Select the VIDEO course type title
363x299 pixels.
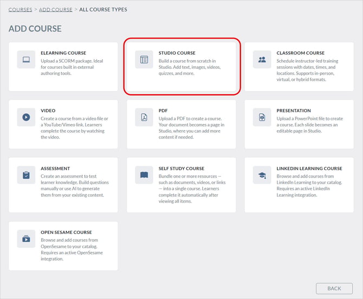pyautogui.click(x=48, y=110)
